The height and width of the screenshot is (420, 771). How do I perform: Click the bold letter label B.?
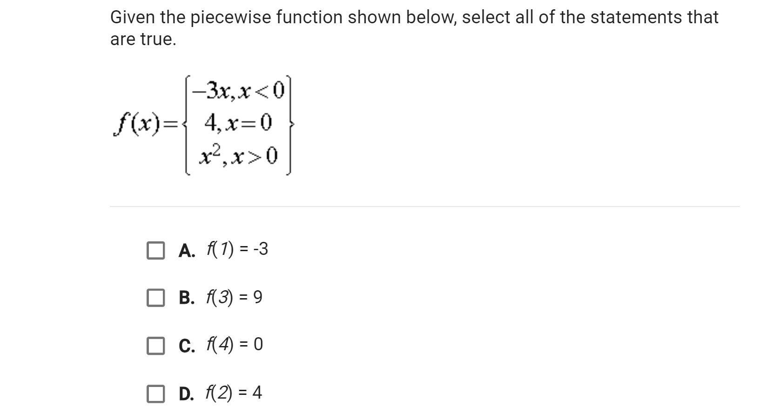(x=187, y=298)
